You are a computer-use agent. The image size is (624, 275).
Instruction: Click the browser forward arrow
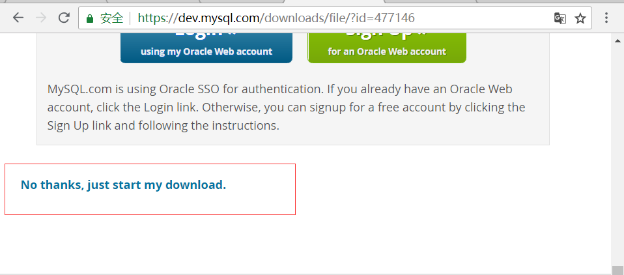tap(40, 18)
